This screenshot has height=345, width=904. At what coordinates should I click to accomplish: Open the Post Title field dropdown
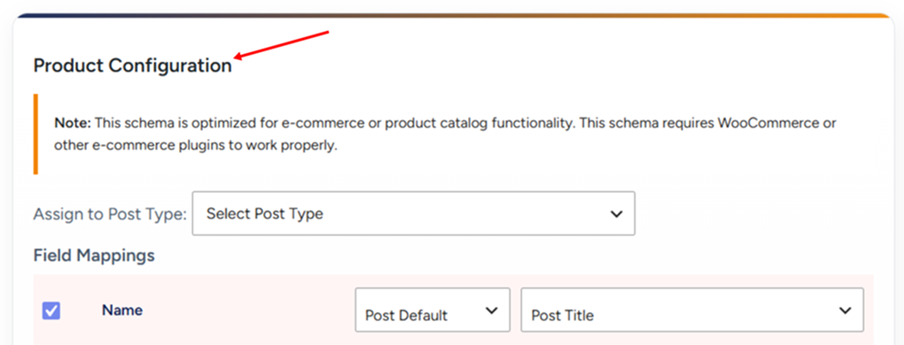coord(692,310)
